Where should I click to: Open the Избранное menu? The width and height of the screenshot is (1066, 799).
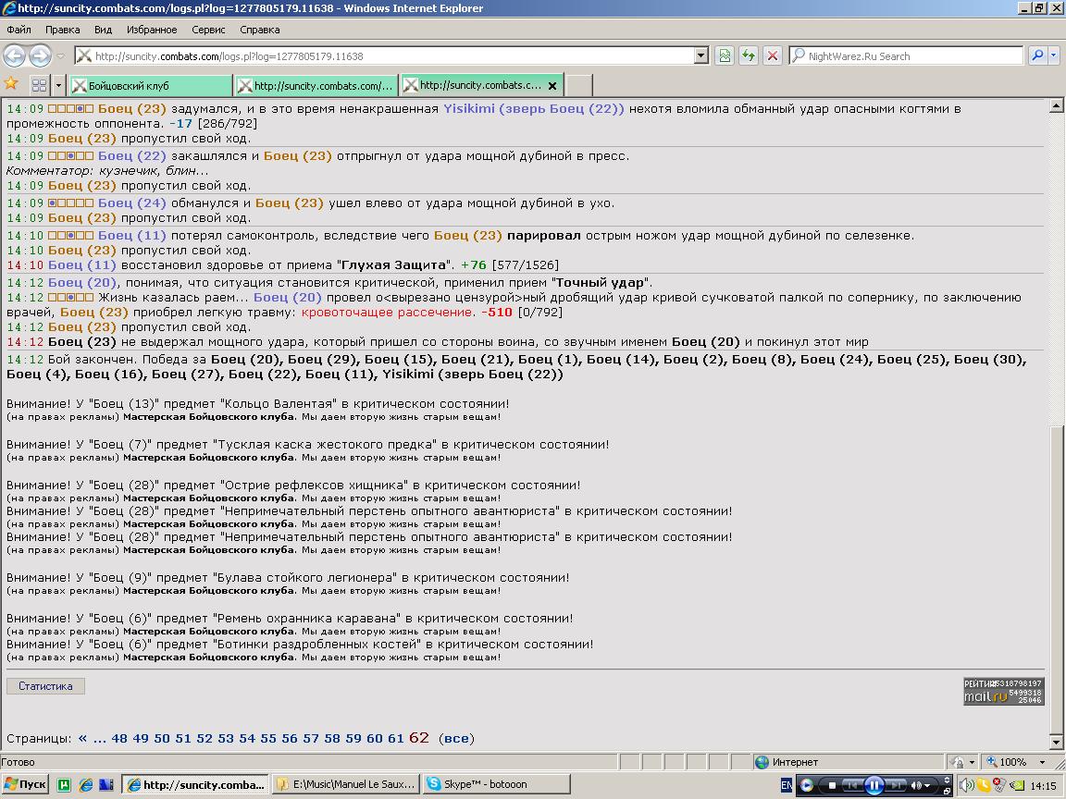(152, 30)
